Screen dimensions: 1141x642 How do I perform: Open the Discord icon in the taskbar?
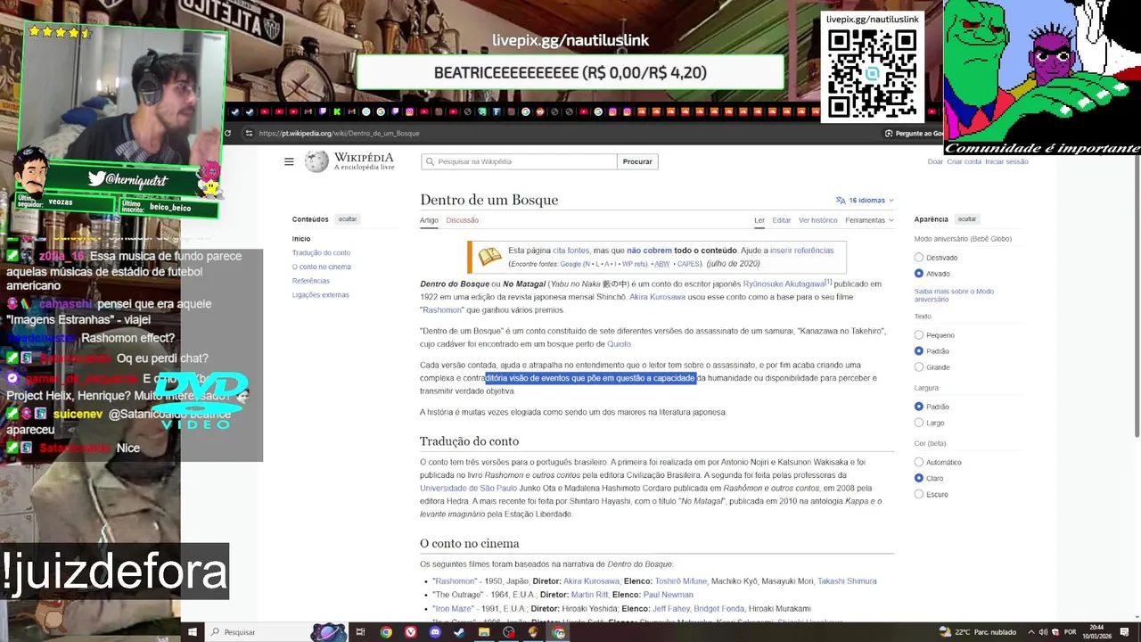(x=435, y=632)
